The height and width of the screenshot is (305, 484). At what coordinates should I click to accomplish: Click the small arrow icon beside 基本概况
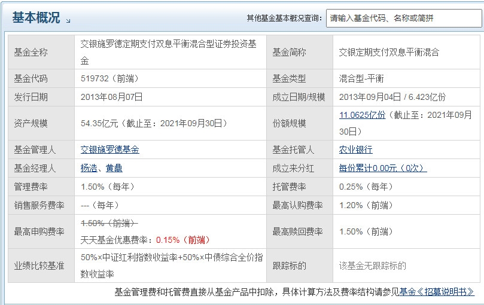[x=68, y=21]
